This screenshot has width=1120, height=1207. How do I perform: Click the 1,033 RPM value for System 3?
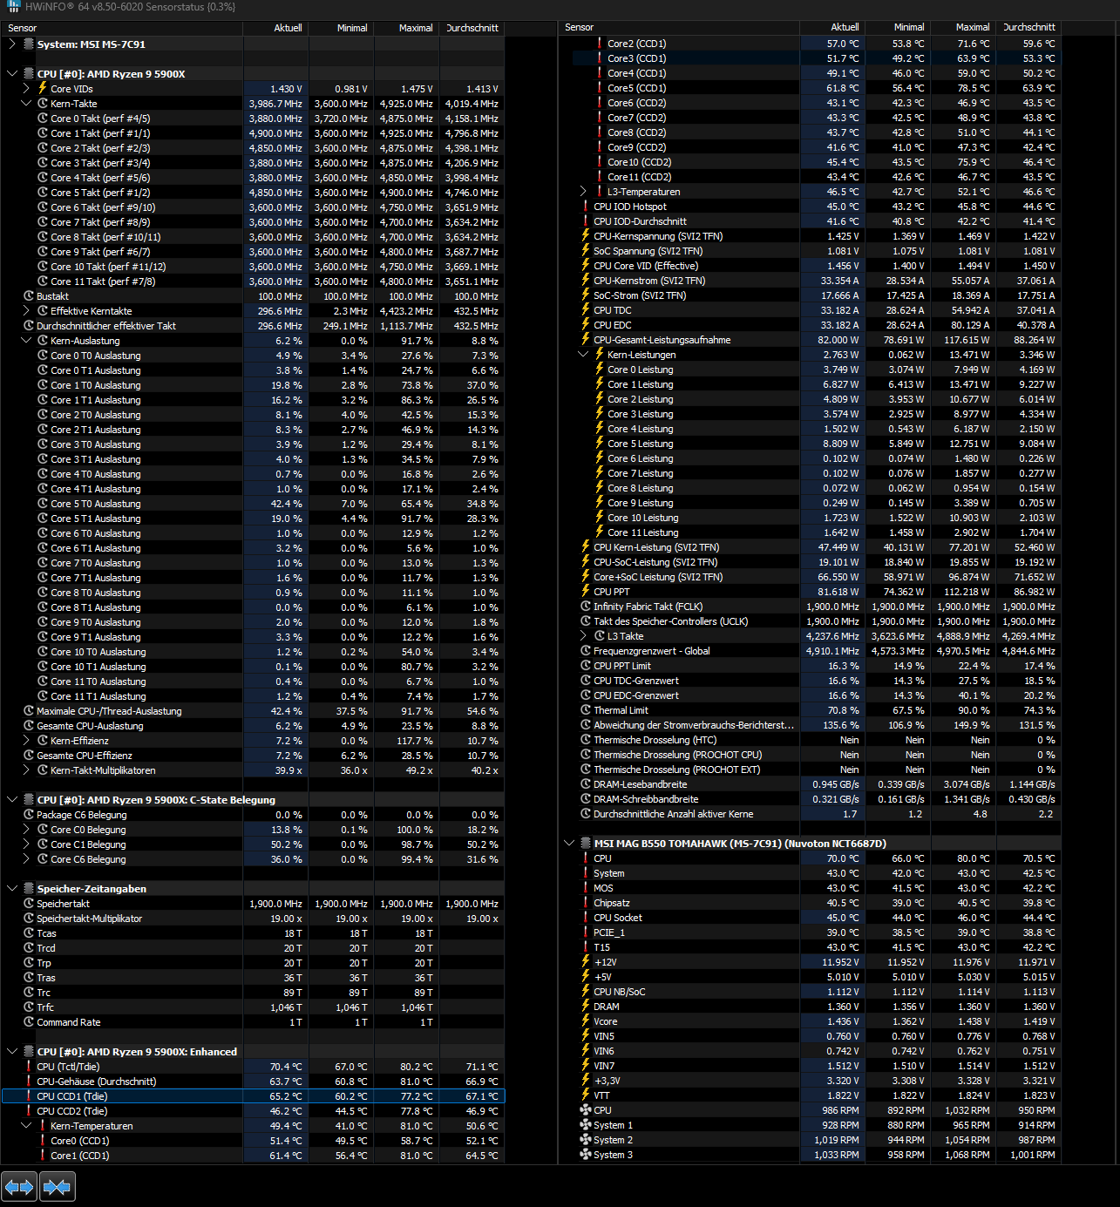coord(837,1155)
